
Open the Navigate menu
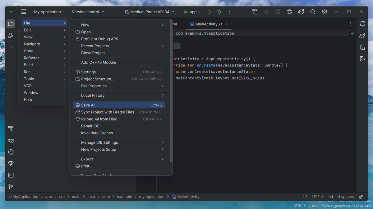point(44,44)
